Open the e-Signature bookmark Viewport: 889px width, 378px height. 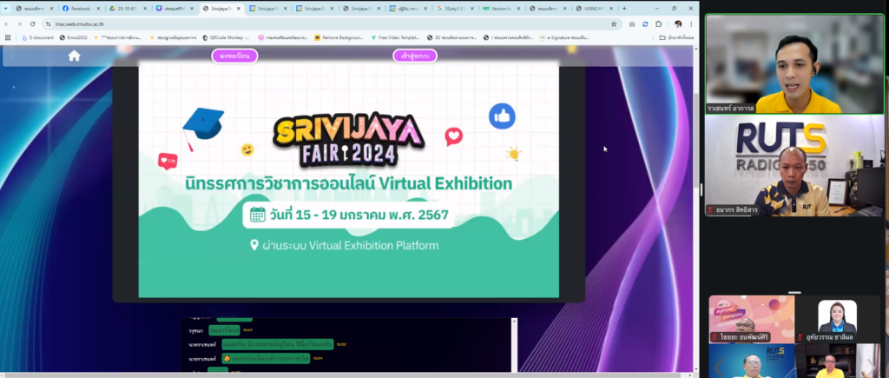[x=564, y=37]
